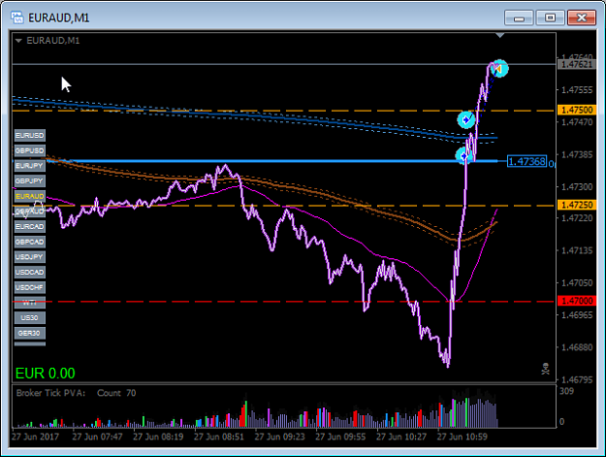Select the GBPAUD symbol button
The width and height of the screenshot is (606, 457).
(x=30, y=212)
